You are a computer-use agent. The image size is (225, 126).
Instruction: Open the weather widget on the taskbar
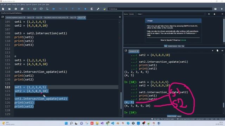click(x=8, y=123)
